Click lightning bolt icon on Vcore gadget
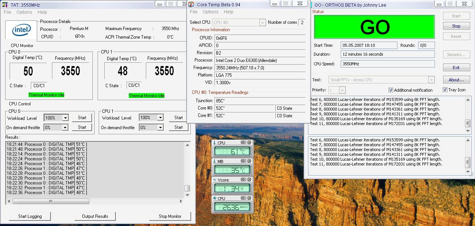475x226 pixels. click(214, 180)
